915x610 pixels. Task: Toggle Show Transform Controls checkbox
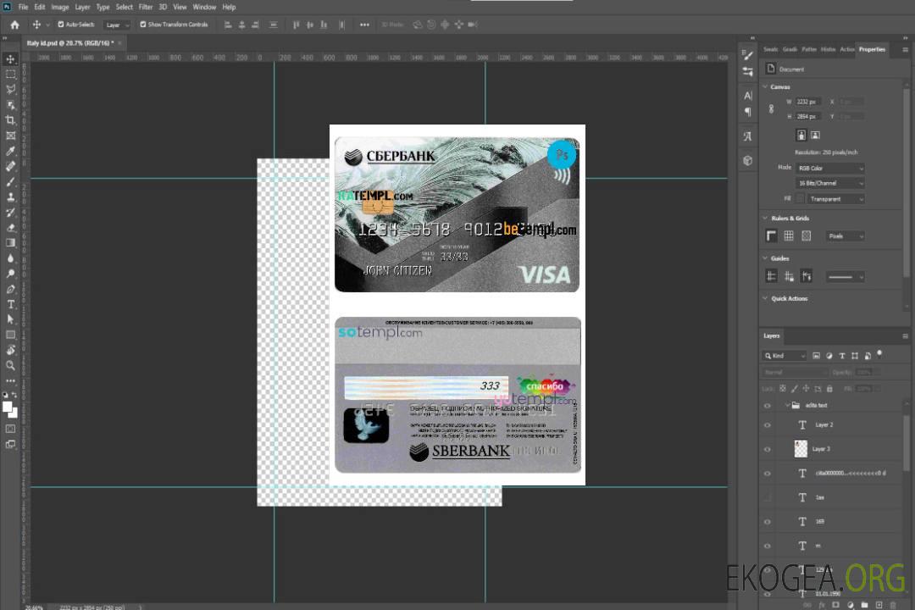pyautogui.click(x=143, y=25)
